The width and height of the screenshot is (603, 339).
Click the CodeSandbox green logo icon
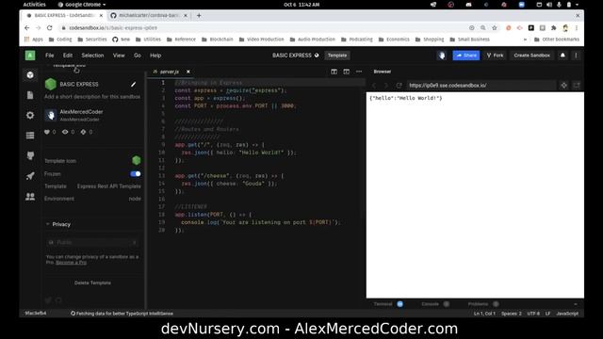(30, 56)
